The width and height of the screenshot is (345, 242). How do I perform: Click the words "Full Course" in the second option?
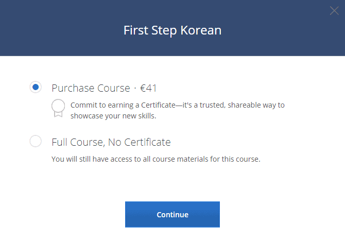coord(76,142)
